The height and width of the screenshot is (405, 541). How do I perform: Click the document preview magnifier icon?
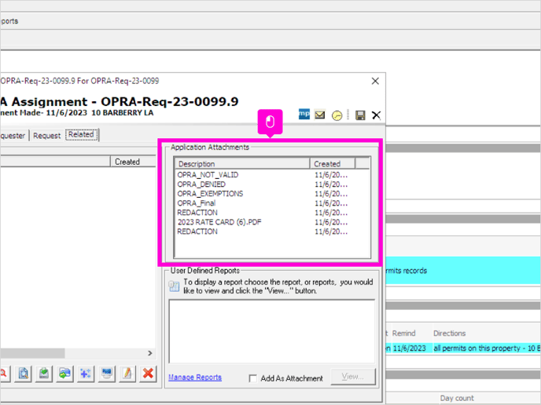pyautogui.click(x=24, y=374)
